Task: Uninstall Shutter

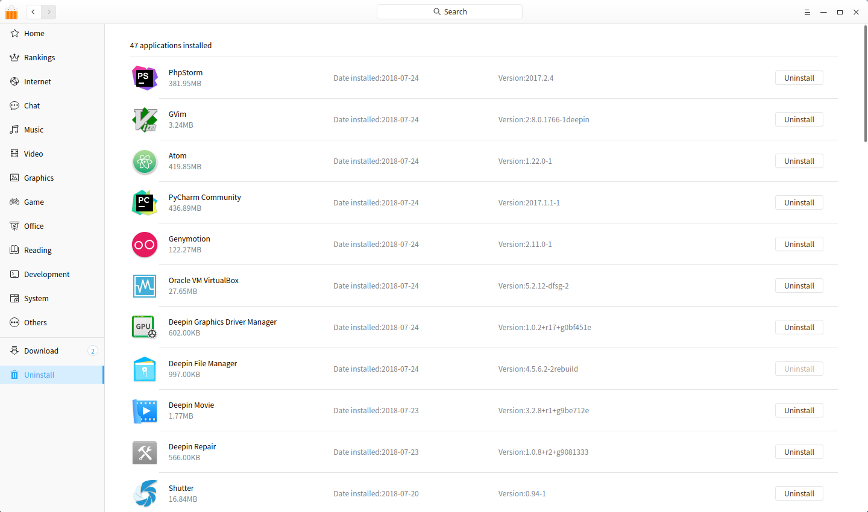Action: (x=799, y=494)
